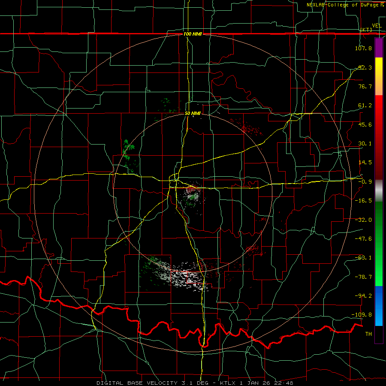The image size is (386, 386).
Task: Select the -78.7 velocity scale label
Action: pyautogui.click(x=363, y=277)
